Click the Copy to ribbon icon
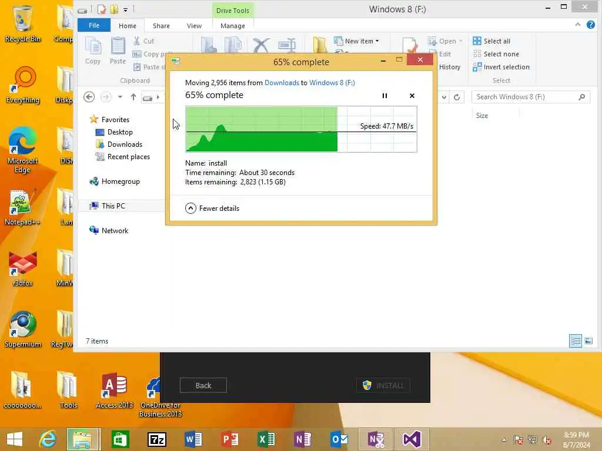 (233, 46)
